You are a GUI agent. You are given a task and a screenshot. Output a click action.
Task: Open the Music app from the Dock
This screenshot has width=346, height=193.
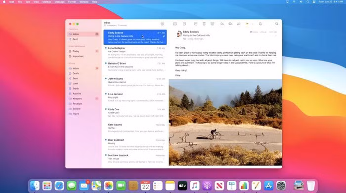[x=195, y=186]
